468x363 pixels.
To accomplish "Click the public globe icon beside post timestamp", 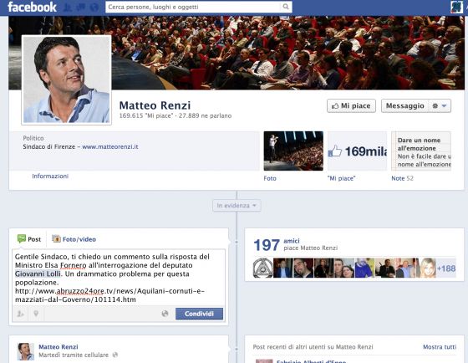I will (115, 355).
